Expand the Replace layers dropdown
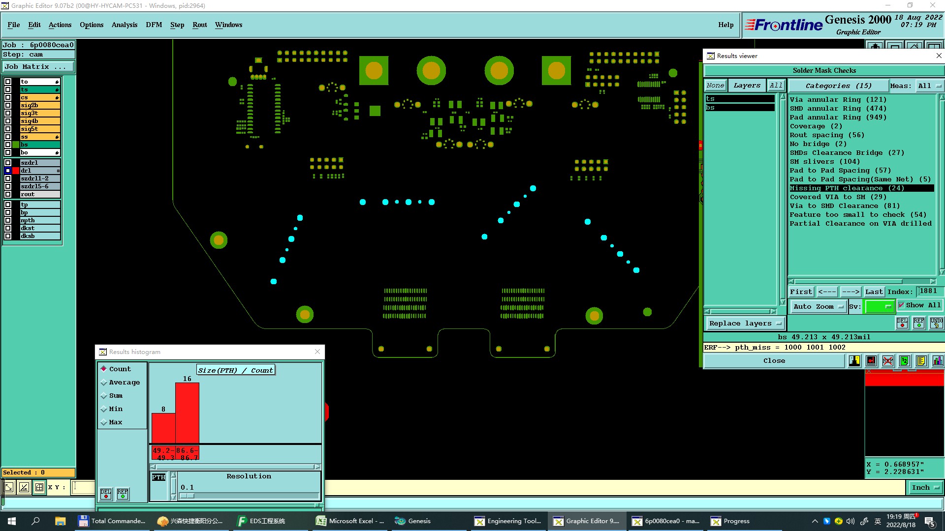The image size is (945, 531). click(x=745, y=323)
